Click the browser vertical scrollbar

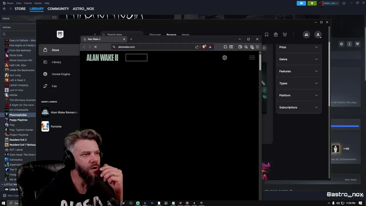point(260,62)
